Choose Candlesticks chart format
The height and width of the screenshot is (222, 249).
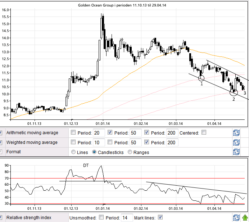(x=95, y=152)
